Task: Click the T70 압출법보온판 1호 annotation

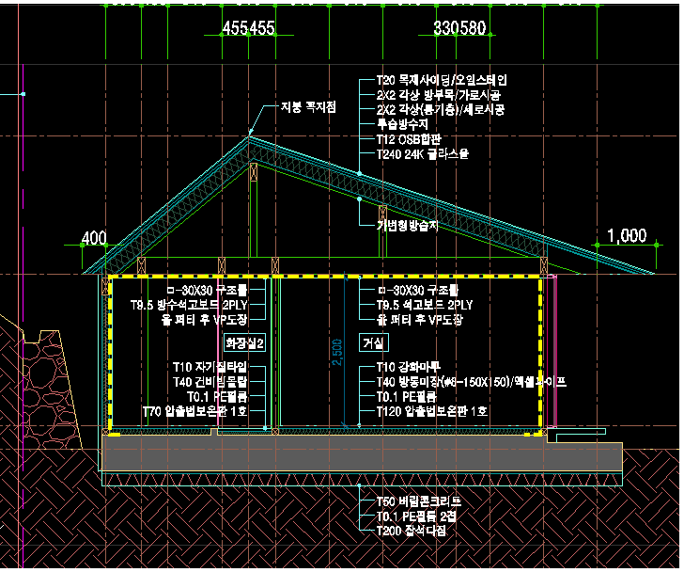Action: 196,411
